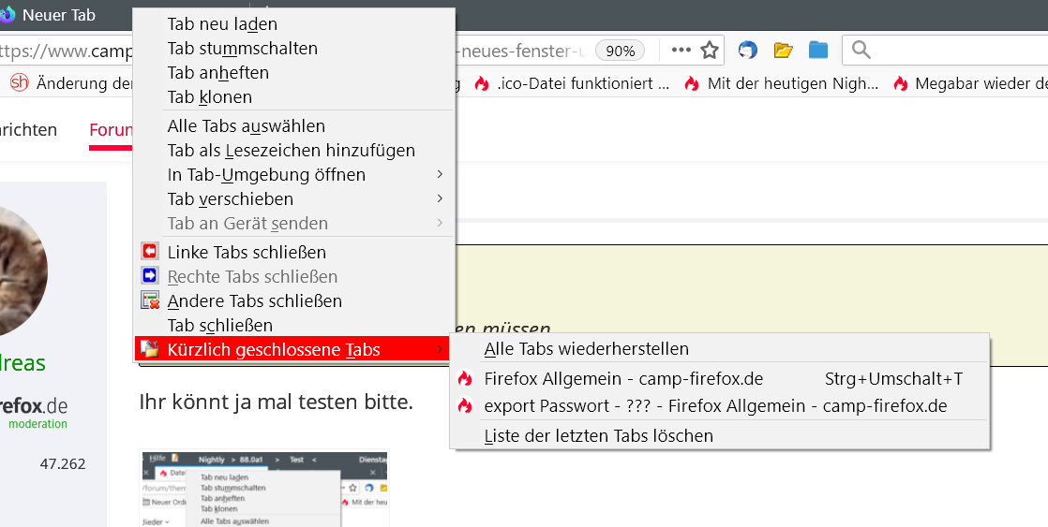Click the red left-arrow icon for Linke Tabs schließen

click(x=150, y=252)
